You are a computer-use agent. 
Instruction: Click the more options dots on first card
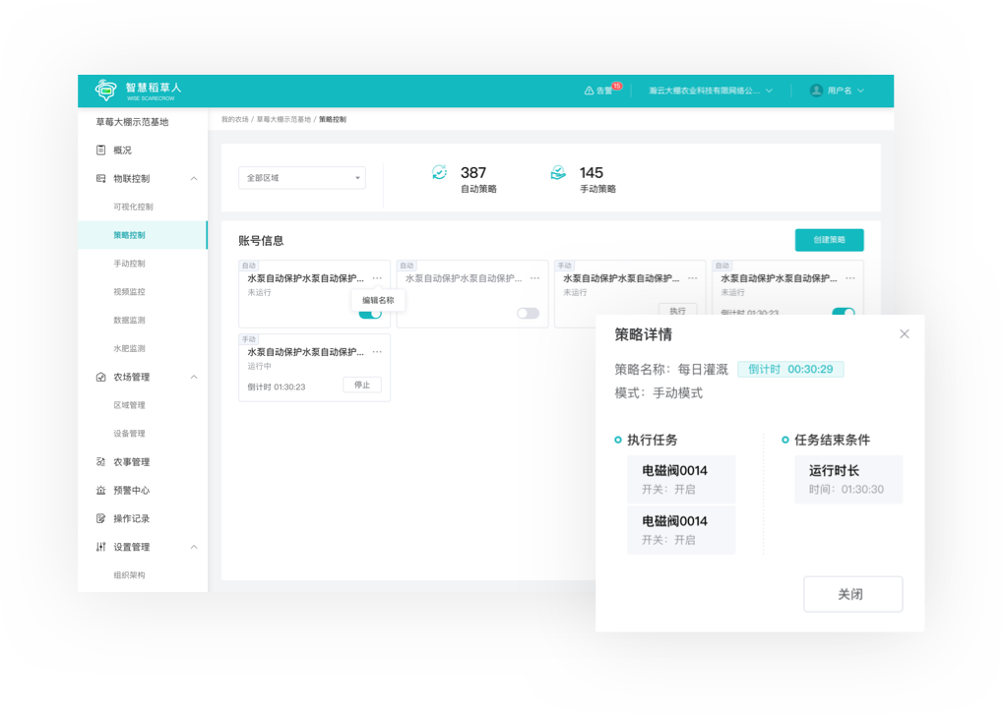pyautogui.click(x=376, y=278)
